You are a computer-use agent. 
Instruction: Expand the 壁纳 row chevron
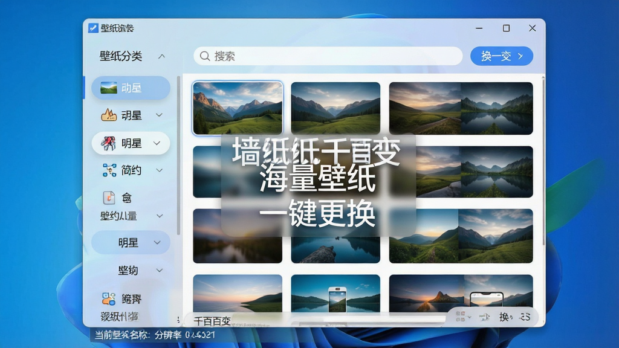coord(160,270)
